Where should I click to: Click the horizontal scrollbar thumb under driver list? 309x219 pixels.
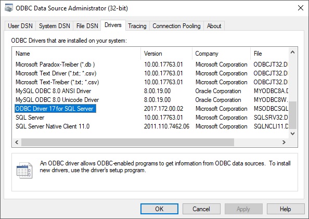point(127,142)
